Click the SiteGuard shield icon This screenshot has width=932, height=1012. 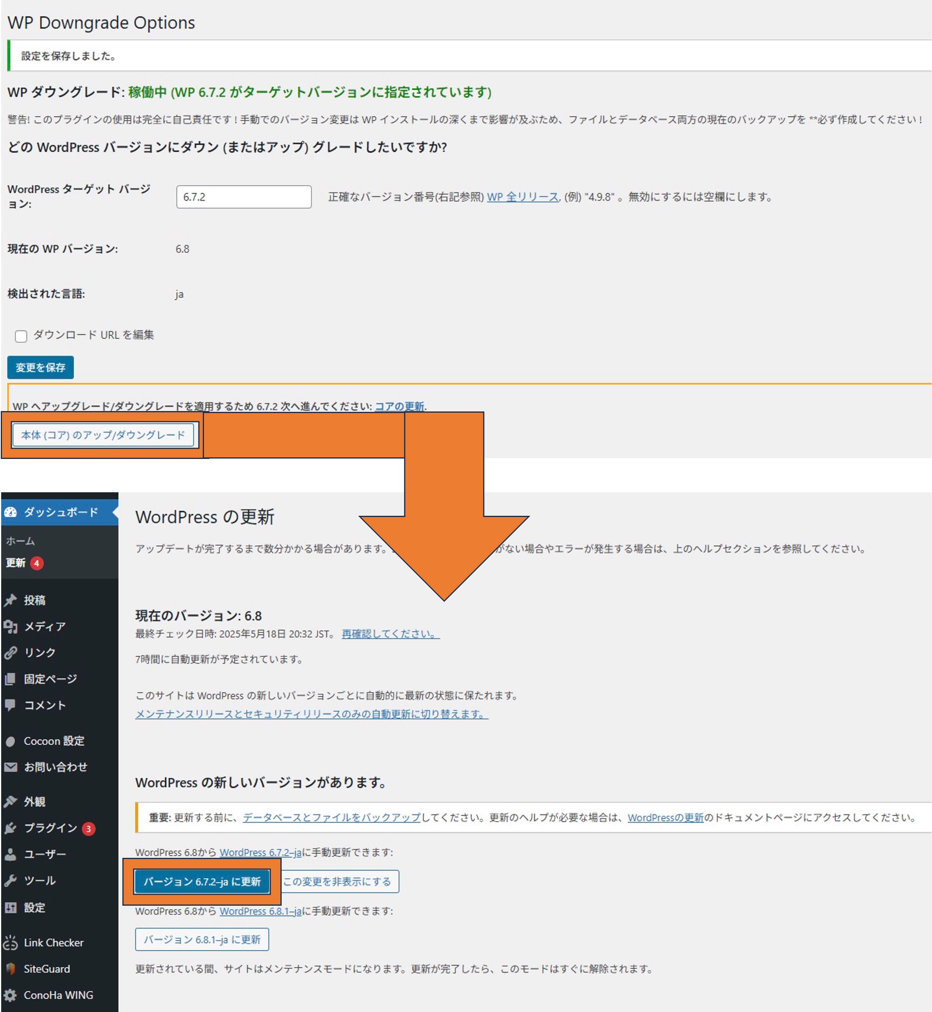coord(11,968)
